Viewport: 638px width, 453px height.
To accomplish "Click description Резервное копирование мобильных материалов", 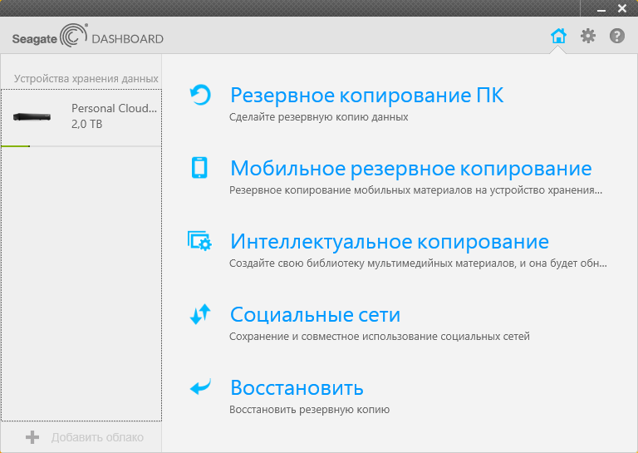I will pos(415,190).
